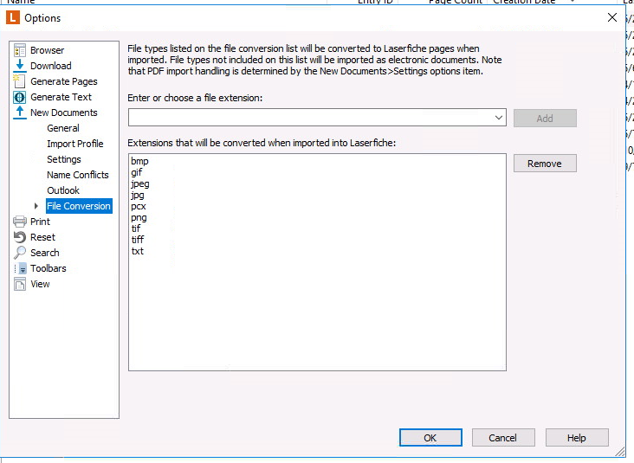
Task: Select the File Conversion tree item
Action: [x=79, y=206]
